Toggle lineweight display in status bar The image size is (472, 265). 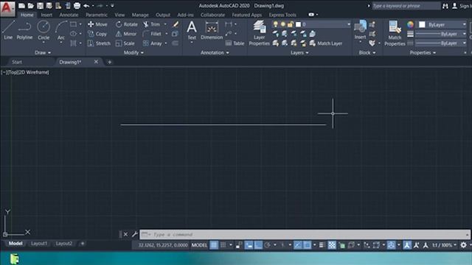coord(322,245)
